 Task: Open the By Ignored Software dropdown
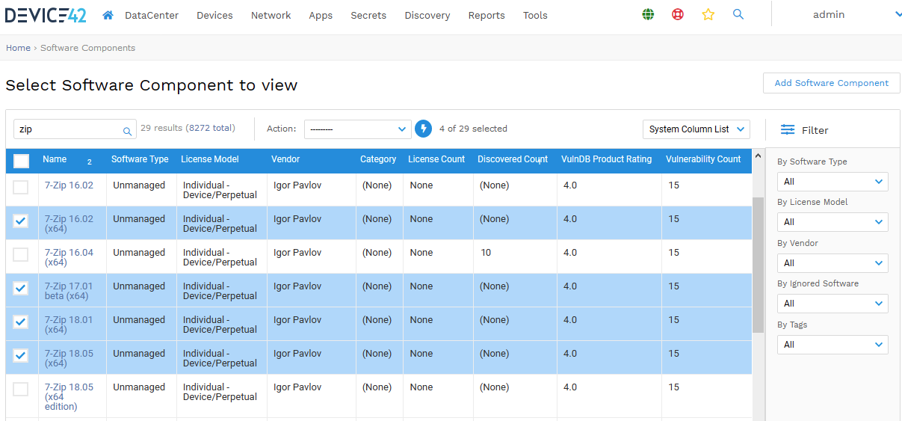(x=833, y=304)
